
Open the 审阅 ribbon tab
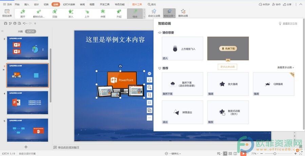[82, 4]
